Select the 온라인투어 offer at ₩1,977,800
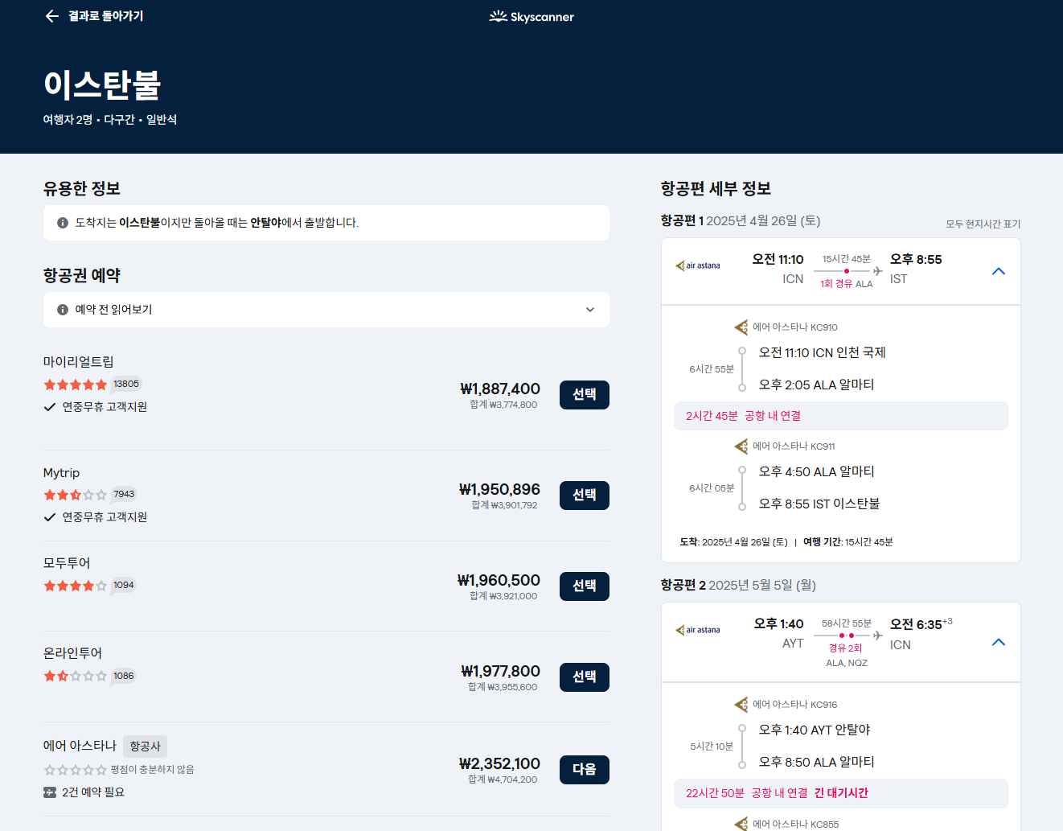Screen dimensions: 1063x831 point(585,677)
